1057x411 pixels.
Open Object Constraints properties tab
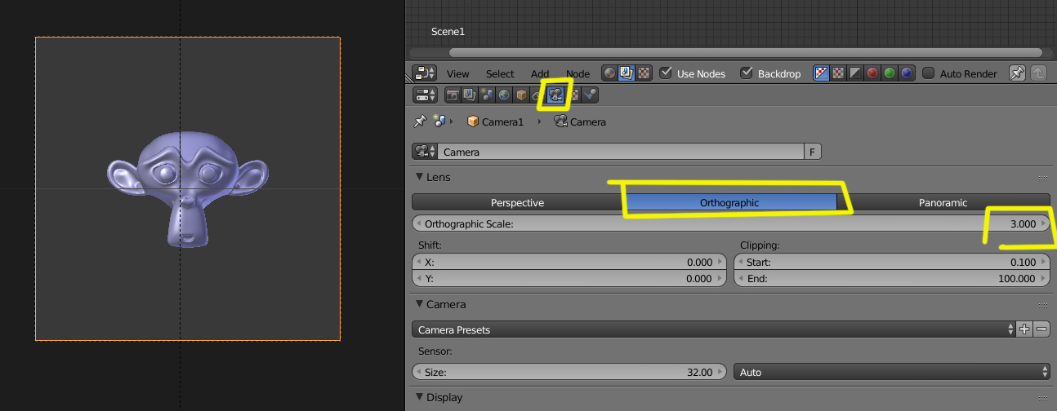click(536, 95)
